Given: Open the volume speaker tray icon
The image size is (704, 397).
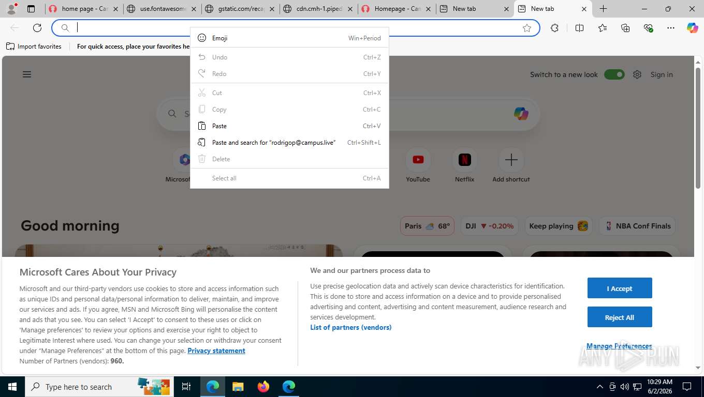Looking at the screenshot, I should (x=625, y=387).
